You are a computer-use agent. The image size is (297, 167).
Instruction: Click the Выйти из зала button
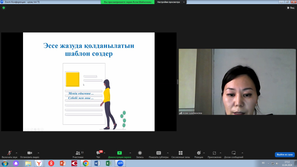coord(284,154)
